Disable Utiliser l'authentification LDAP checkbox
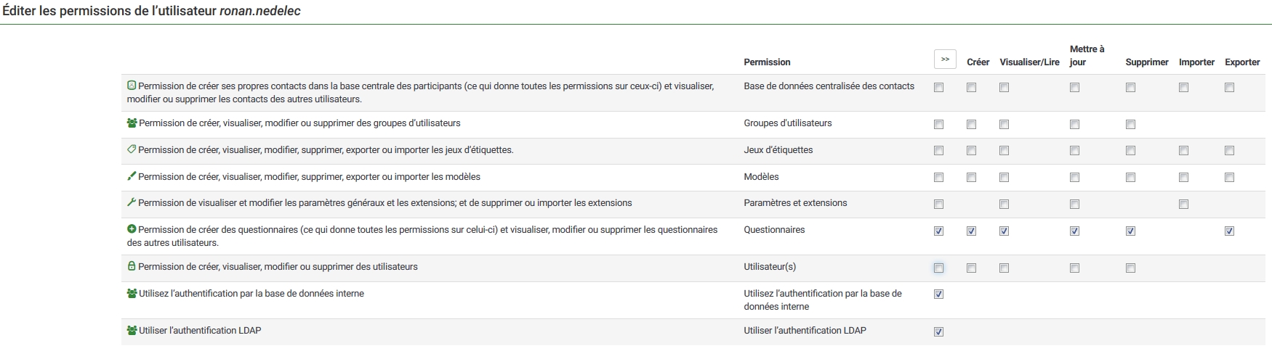 click(x=938, y=332)
